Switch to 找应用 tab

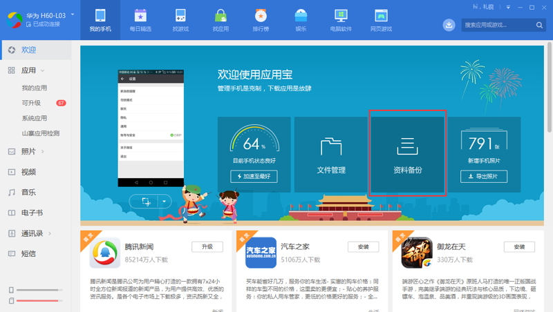[221, 20]
